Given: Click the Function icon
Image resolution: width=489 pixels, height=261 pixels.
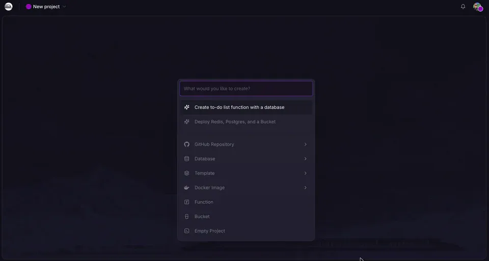Looking at the screenshot, I should 186,202.
